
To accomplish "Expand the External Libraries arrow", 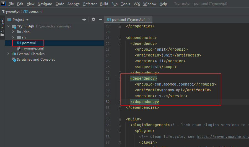I will tap(8, 54).
